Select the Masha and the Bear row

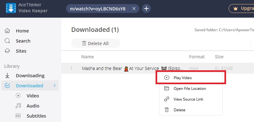pyautogui.click(x=157, y=68)
